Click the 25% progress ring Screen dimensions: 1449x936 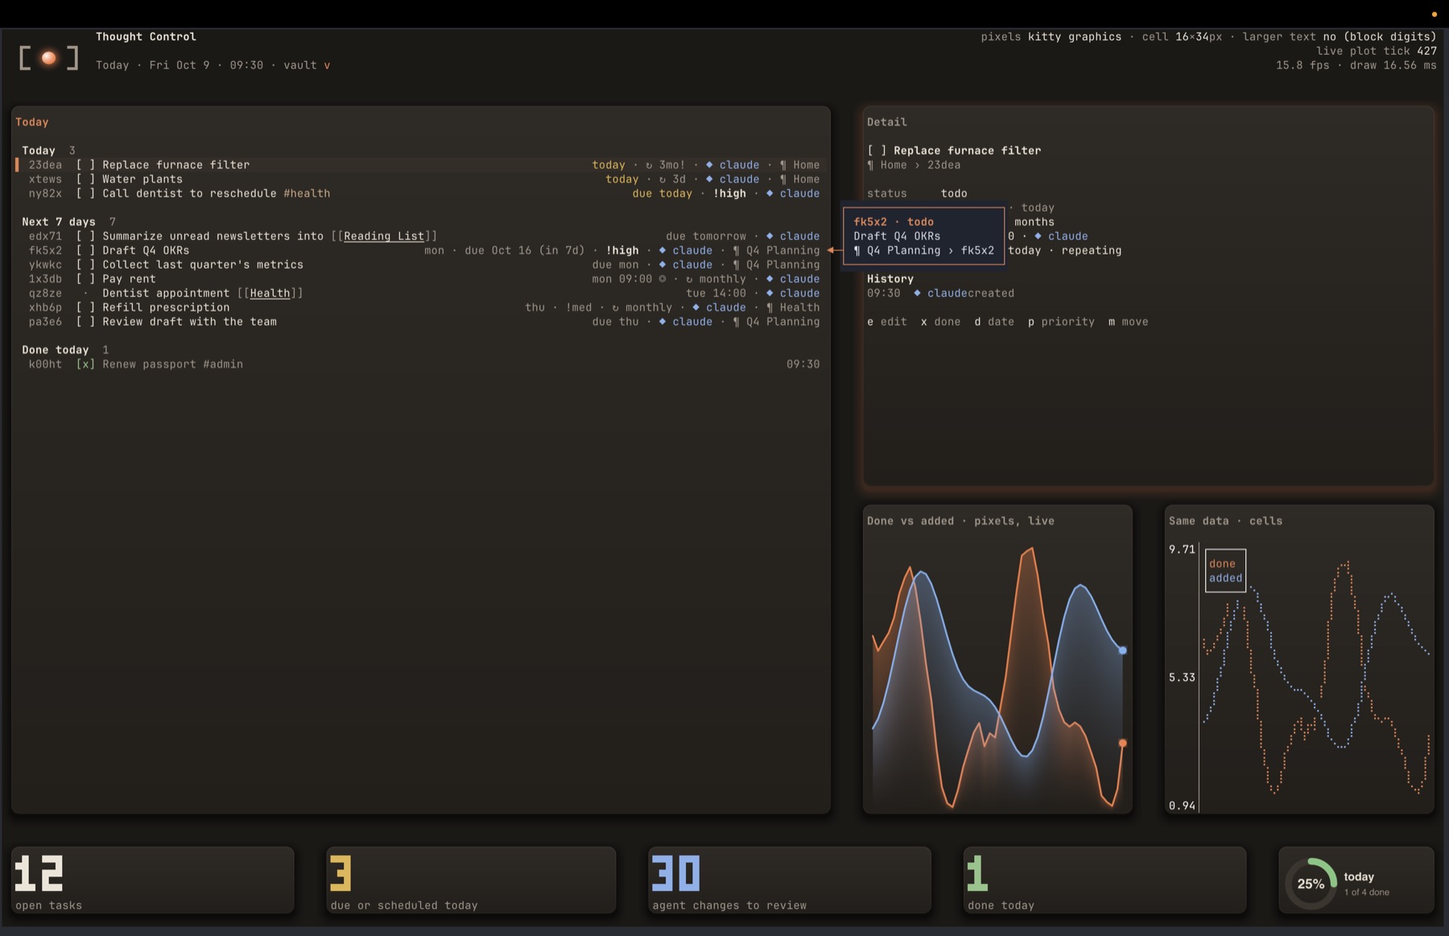pos(1311,884)
